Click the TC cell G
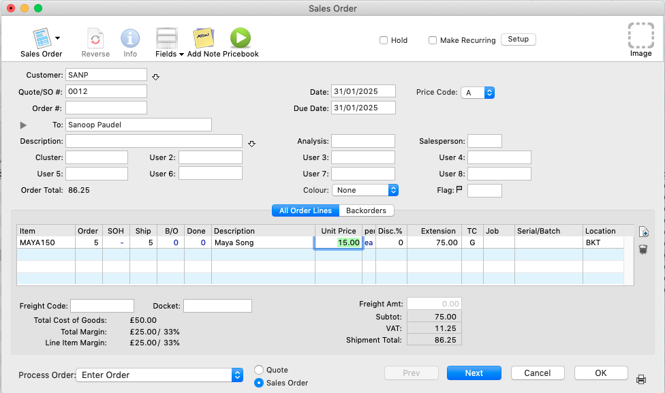Screen dimensions: 665x393 (x=472, y=242)
